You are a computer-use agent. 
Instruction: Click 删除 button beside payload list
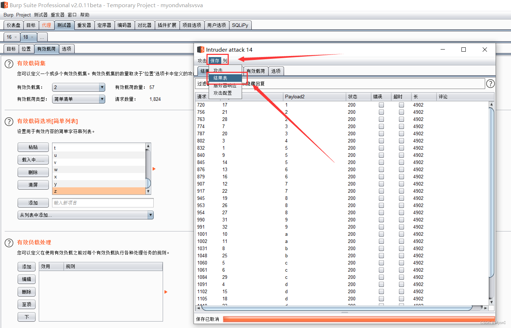(33, 172)
